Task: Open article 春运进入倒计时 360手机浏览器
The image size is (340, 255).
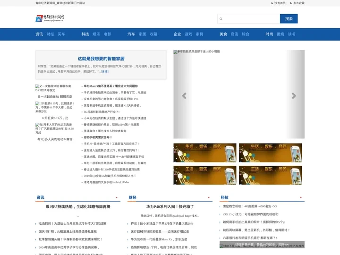Action: pos(111,170)
